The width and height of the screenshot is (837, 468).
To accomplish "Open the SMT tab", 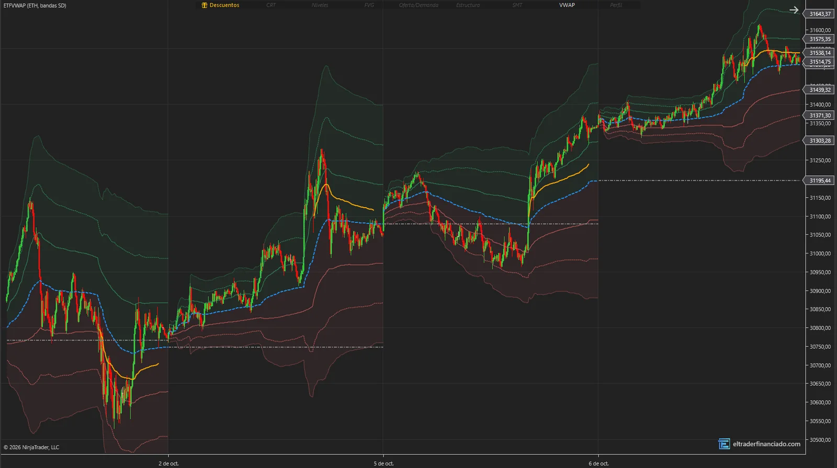I will point(517,5).
